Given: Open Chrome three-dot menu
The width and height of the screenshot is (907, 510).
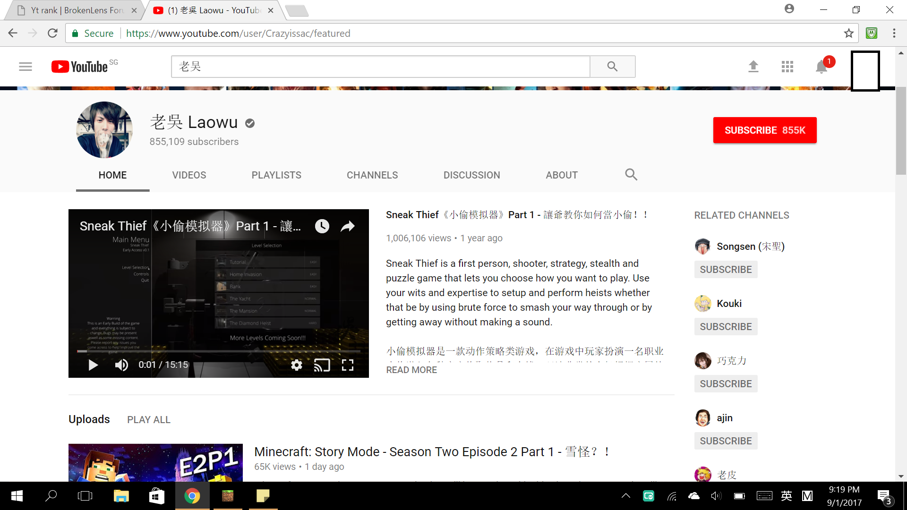Looking at the screenshot, I should (x=894, y=33).
